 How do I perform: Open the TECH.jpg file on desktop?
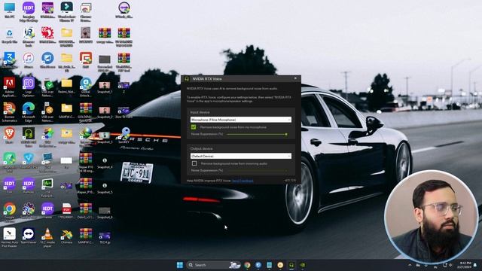pyautogui.click(x=105, y=238)
